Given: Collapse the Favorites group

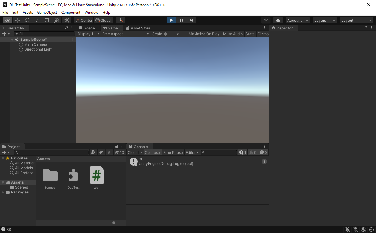Looking at the screenshot, I should [3, 158].
